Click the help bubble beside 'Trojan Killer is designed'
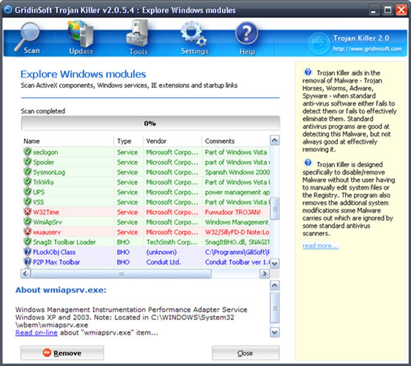Image resolution: width=411 pixels, height=366 pixels. pyautogui.click(x=308, y=163)
